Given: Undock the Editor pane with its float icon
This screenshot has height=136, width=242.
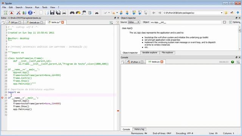Looking at the screenshot, I should pyautogui.click(x=115, y=18).
